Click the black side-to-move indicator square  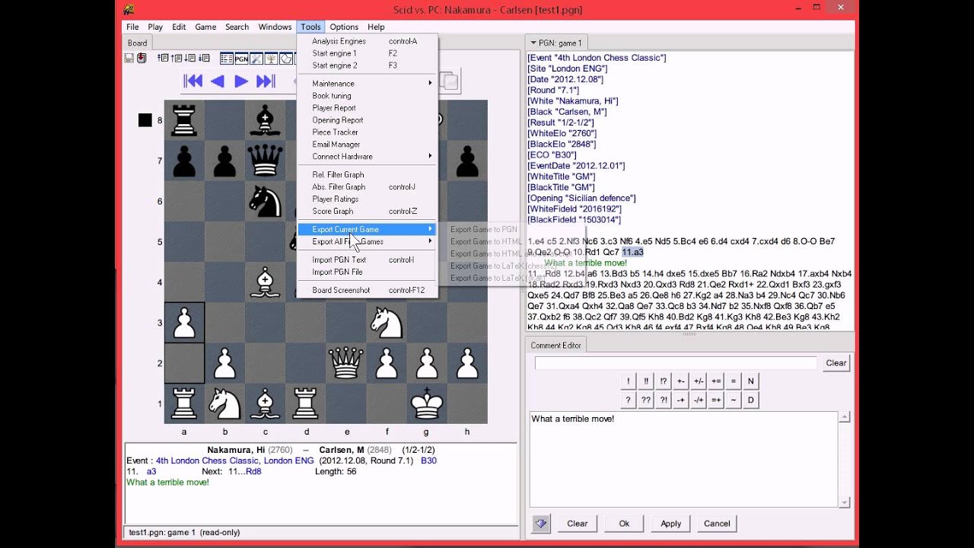coord(145,120)
